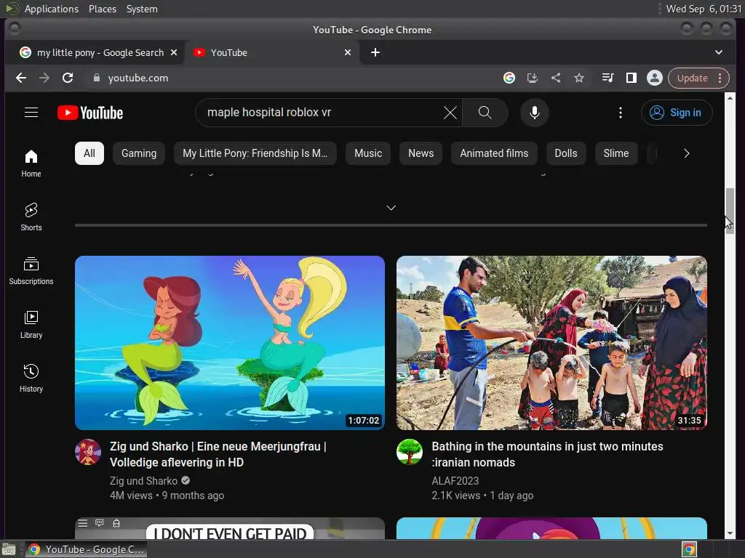Go to Home in the sidebar
The image size is (745, 558).
(x=31, y=163)
